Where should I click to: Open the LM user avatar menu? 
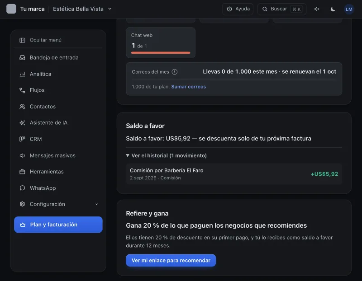point(349,9)
